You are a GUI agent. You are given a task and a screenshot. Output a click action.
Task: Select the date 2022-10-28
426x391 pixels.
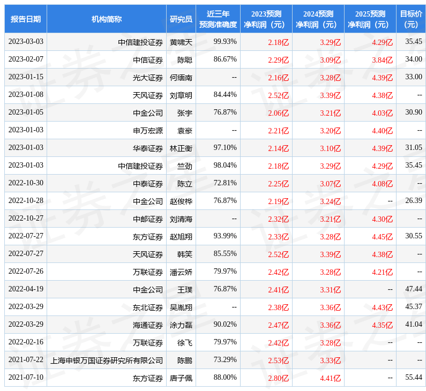point(26,200)
